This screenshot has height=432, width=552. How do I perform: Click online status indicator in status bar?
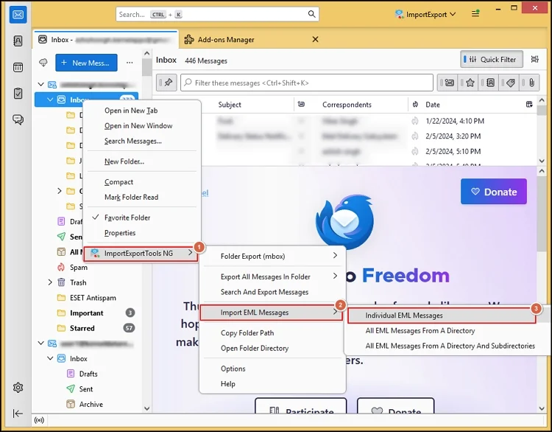pos(39,420)
